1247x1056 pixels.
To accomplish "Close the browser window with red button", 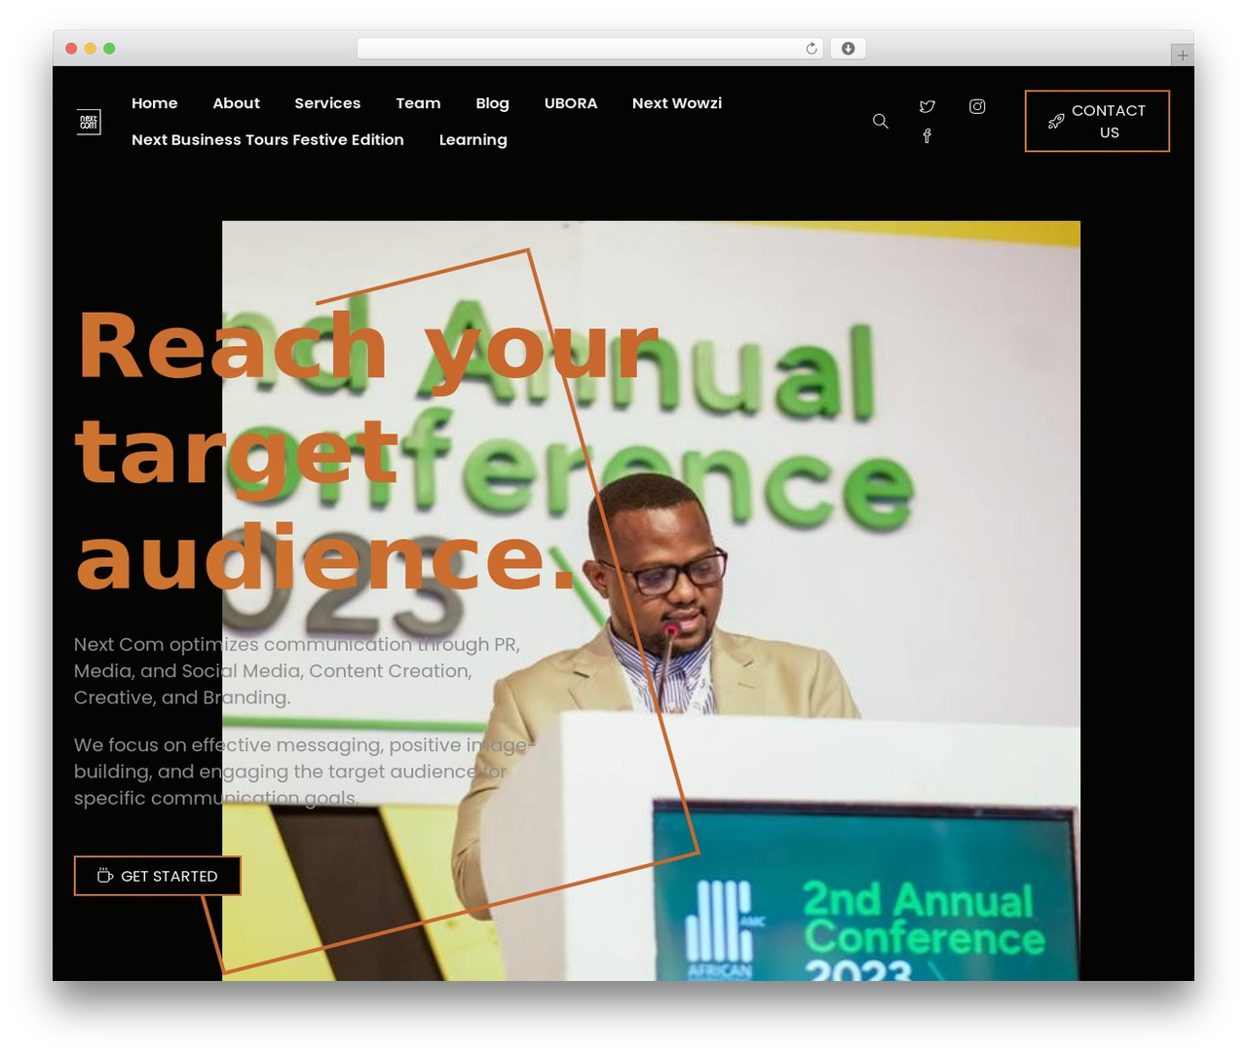I will [x=71, y=49].
